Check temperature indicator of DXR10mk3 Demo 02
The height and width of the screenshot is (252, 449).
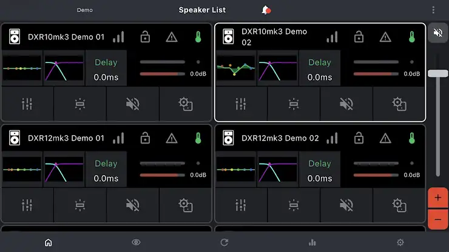411,37
